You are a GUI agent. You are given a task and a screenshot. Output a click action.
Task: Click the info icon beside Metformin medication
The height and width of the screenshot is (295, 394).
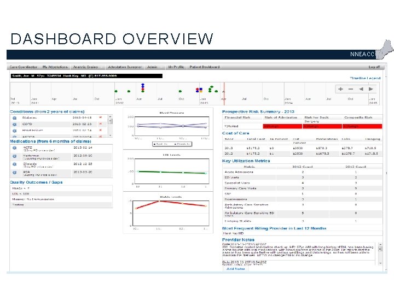[15, 156]
